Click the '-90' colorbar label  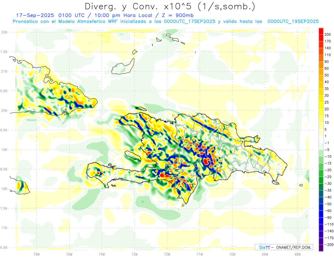[x=328, y=217]
